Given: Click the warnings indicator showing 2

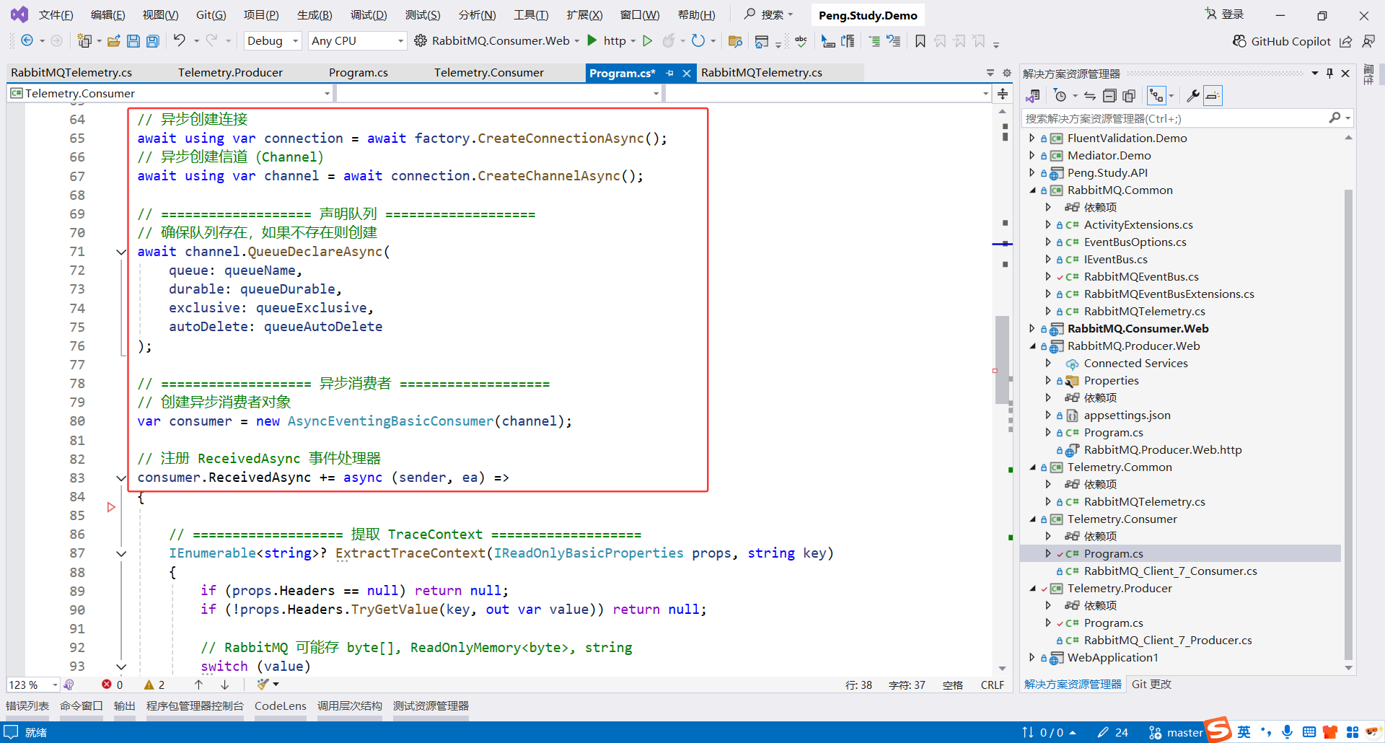Looking at the screenshot, I should [x=154, y=685].
